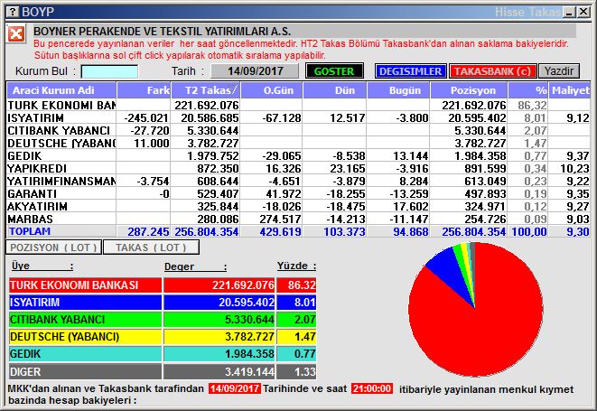The image size is (597, 411).
Task: Click TOPLAM Maliyet value 9,30
Action: tap(578, 231)
